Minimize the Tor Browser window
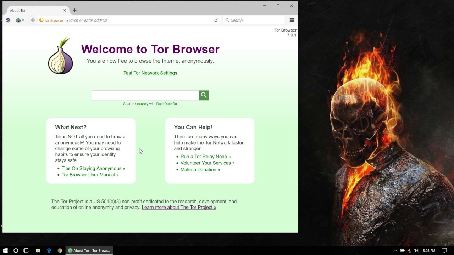This screenshot has height=255, width=454. coord(265,6)
